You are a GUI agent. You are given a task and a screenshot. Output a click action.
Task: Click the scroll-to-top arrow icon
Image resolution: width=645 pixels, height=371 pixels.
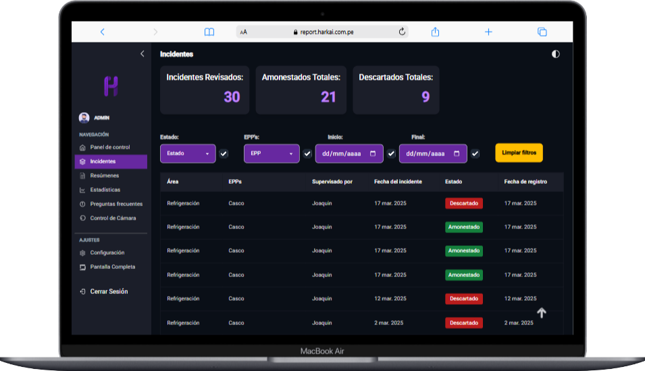[x=541, y=313]
